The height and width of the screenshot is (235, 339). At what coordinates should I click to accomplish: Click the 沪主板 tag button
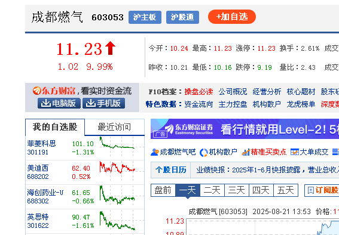[145, 17]
